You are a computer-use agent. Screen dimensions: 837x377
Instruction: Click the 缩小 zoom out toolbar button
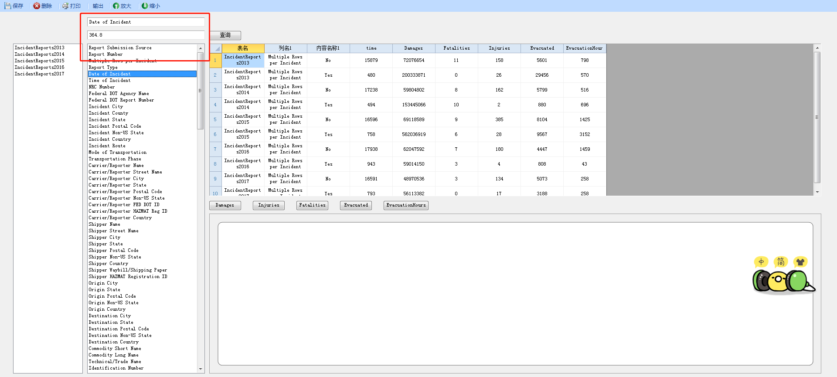(151, 6)
